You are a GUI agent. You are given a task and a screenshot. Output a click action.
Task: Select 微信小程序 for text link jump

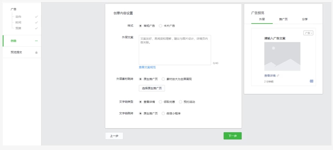(x=163, y=113)
